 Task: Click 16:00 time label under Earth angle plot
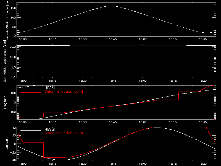pos(143,39)
